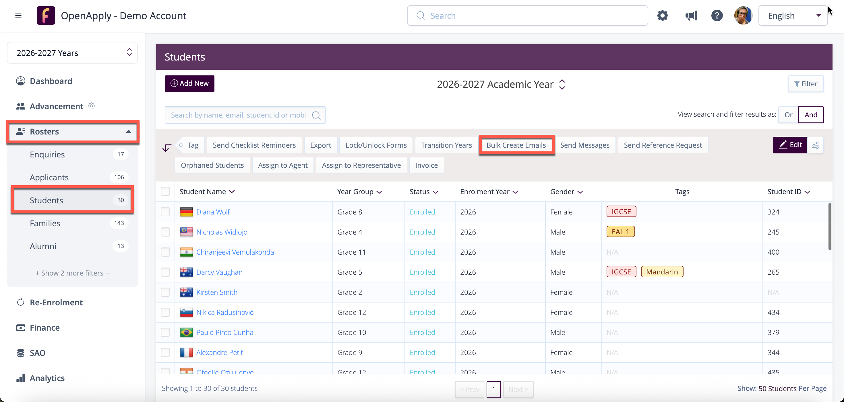Image resolution: width=844 pixels, height=402 pixels.
Task: Click the Advancement settings cog icon
Action: [92, 106]
